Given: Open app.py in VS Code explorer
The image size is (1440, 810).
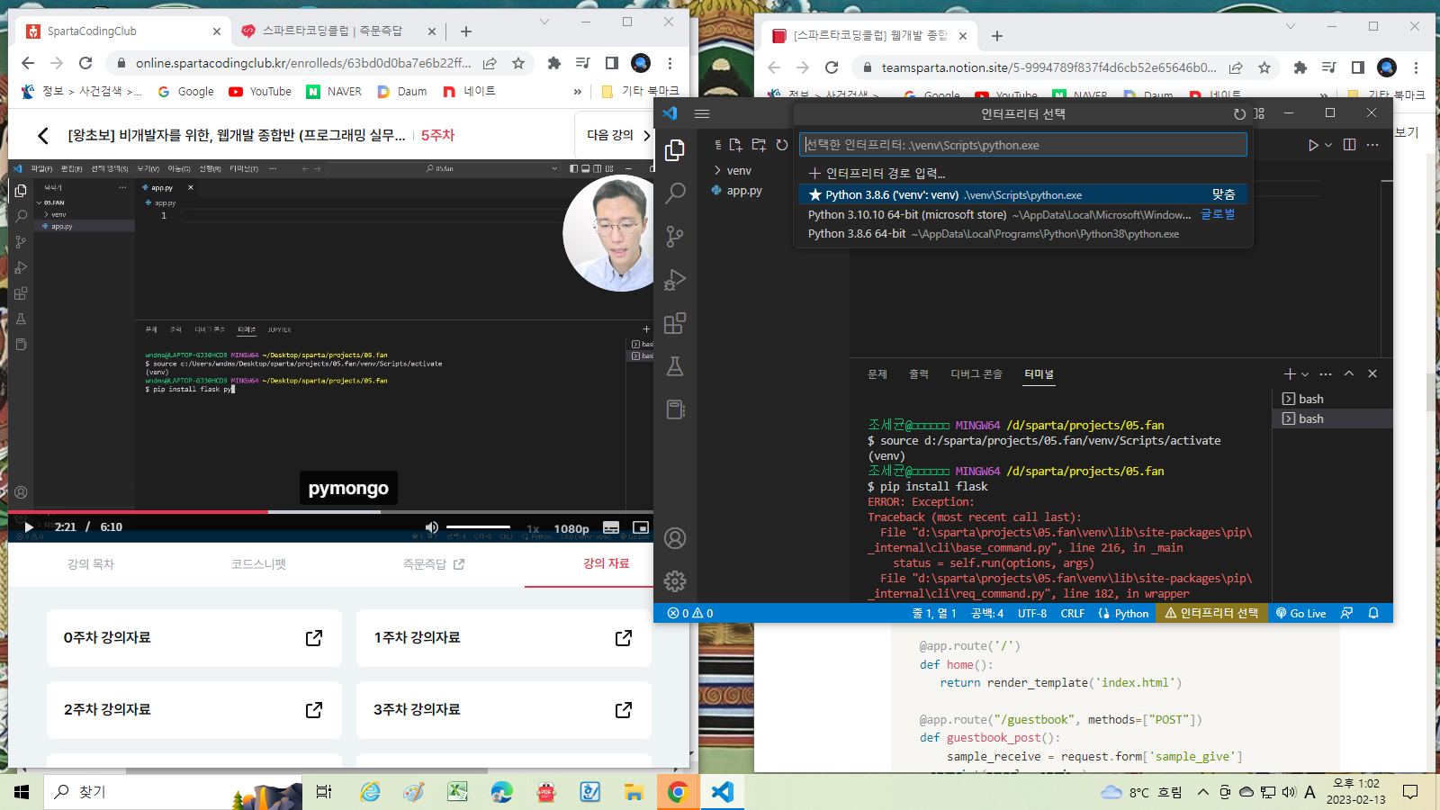Looking at the screenshot, I should pyautogui.click(x=744, y=191).
